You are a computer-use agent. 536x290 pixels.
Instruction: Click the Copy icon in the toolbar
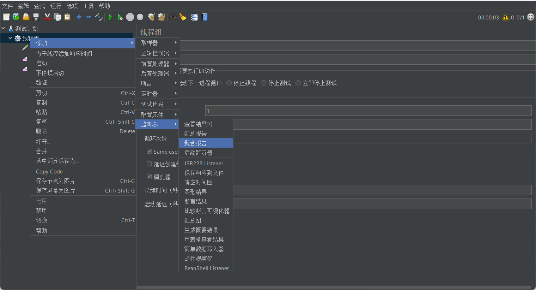tap(57, 17)
